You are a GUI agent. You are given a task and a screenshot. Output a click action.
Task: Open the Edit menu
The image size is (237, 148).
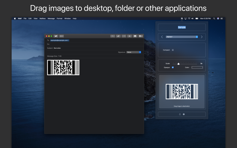point(30,18)
